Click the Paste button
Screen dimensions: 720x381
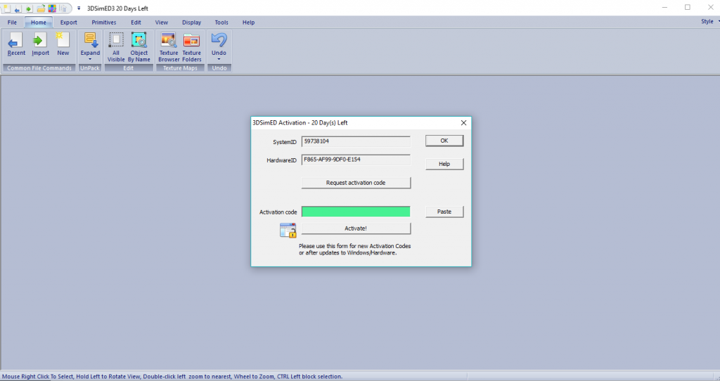tap(444, 212)
